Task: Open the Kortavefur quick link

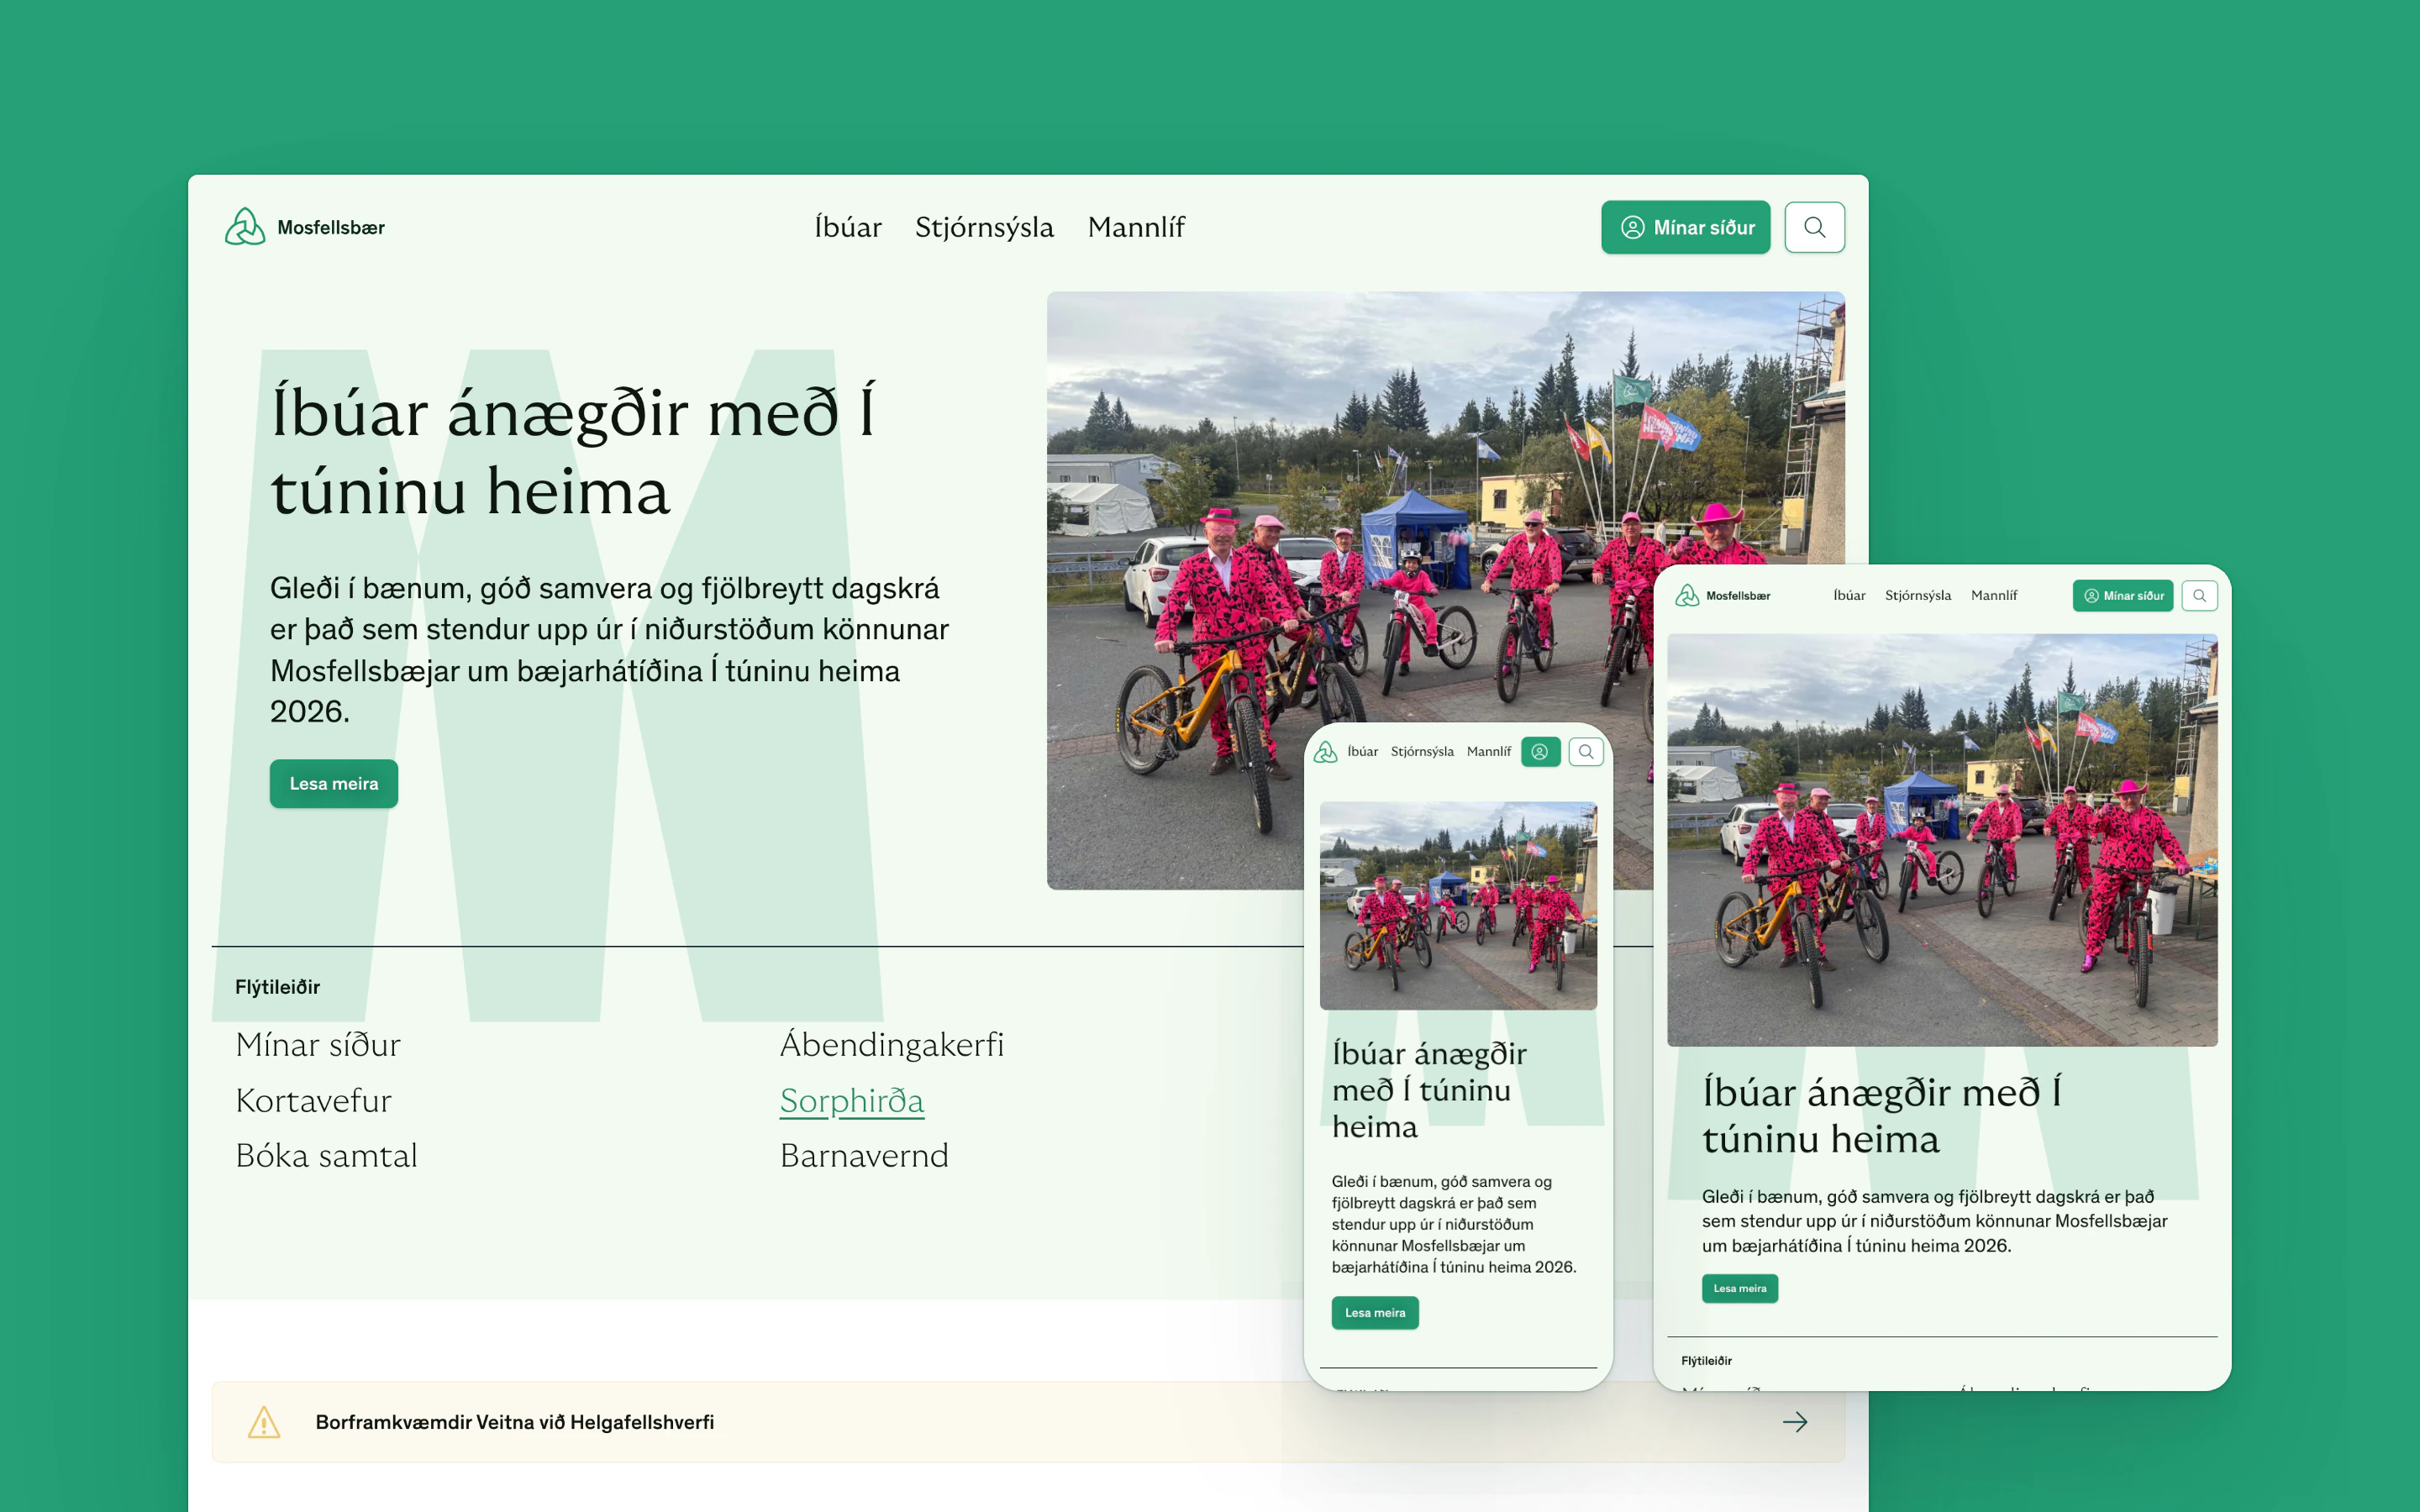Action: pos(313,1100)
